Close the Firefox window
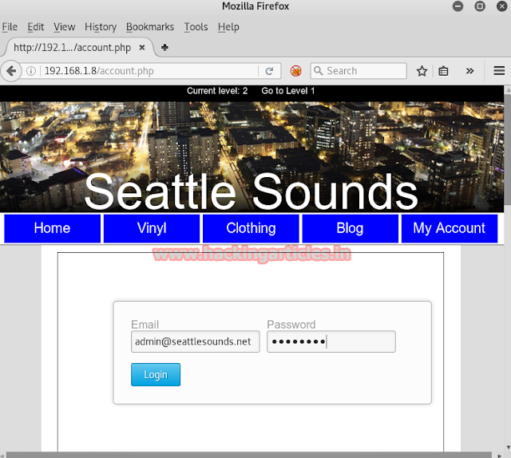The width and height of the screenshot is (511, 458). pyautogui.click(x=502, y=6)
